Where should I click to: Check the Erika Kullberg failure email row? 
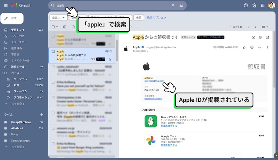click(53, 82)
